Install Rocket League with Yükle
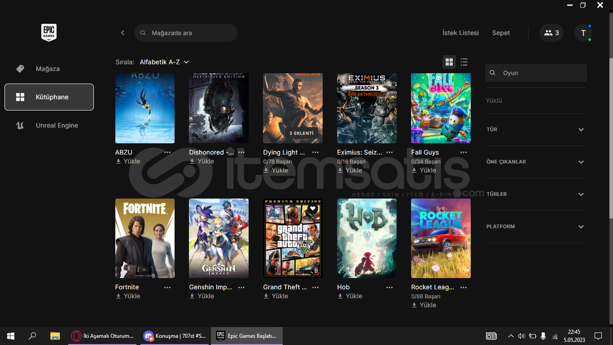The height and width of the screenshot is (345, 613). (424, 305)
